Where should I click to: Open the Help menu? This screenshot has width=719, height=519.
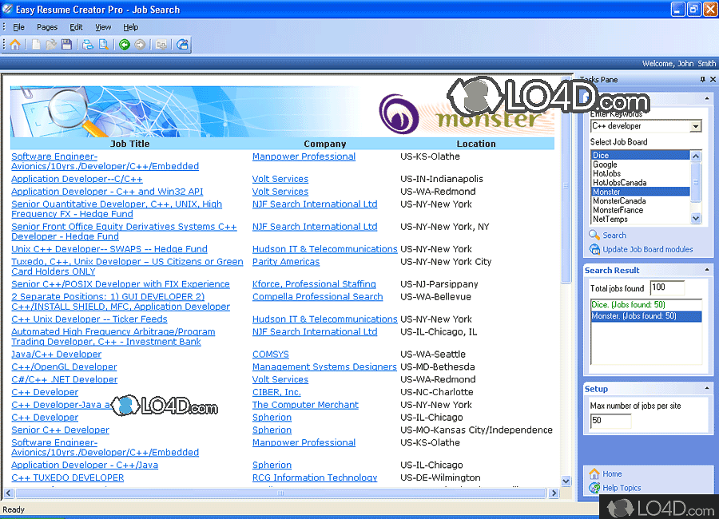tap(131, 27)
